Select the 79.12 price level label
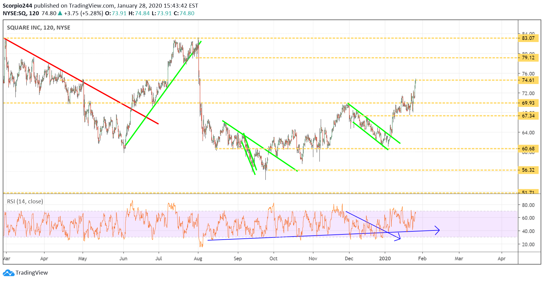 (528, 58)
